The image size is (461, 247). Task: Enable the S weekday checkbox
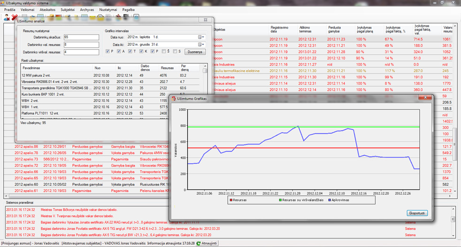point(175,51)
